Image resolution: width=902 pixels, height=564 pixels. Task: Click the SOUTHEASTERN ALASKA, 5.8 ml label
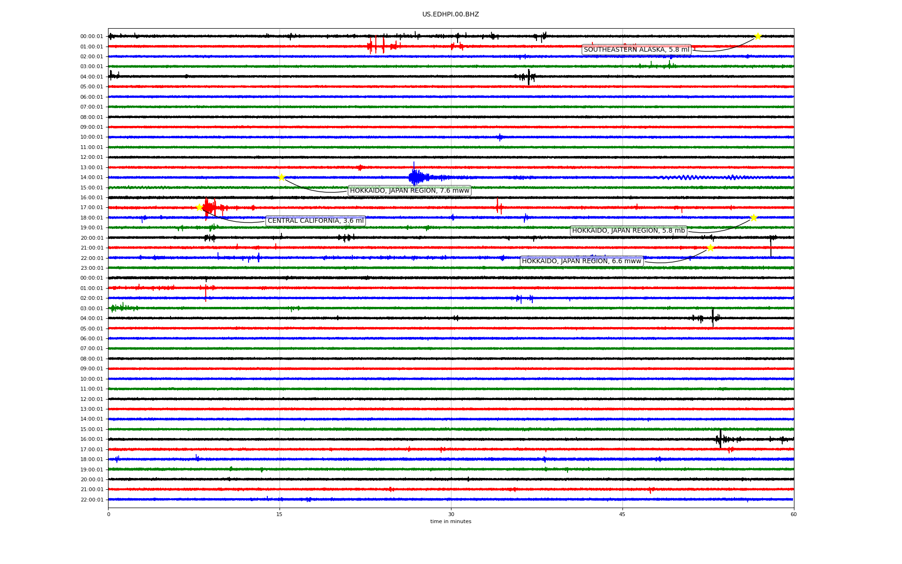637,50
